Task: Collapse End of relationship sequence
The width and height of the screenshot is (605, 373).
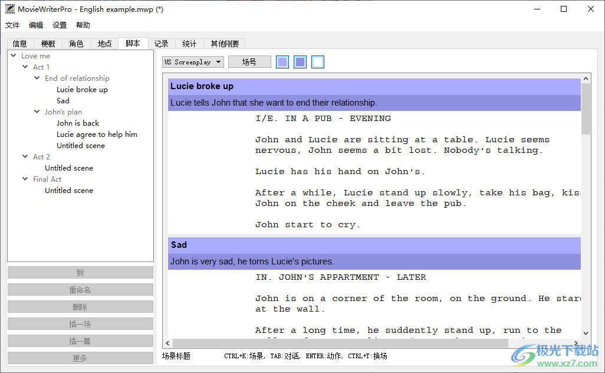Action: pyautogui.click(x=37, y=78)
